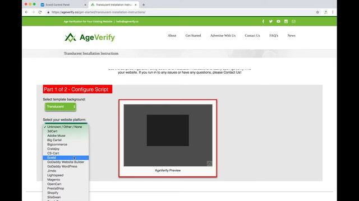Open browser three-dot menu
Image resolution: width=359 pixels, height=201 pixels.
pos(333,12)
